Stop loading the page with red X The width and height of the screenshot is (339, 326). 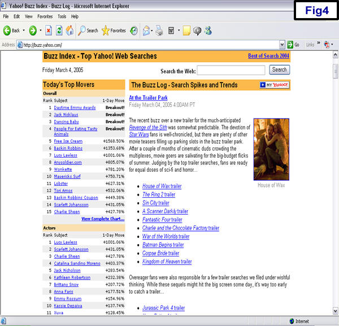[49, 31]
